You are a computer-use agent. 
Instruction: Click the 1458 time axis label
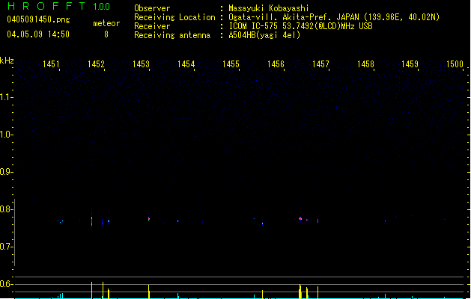point(365,64)
